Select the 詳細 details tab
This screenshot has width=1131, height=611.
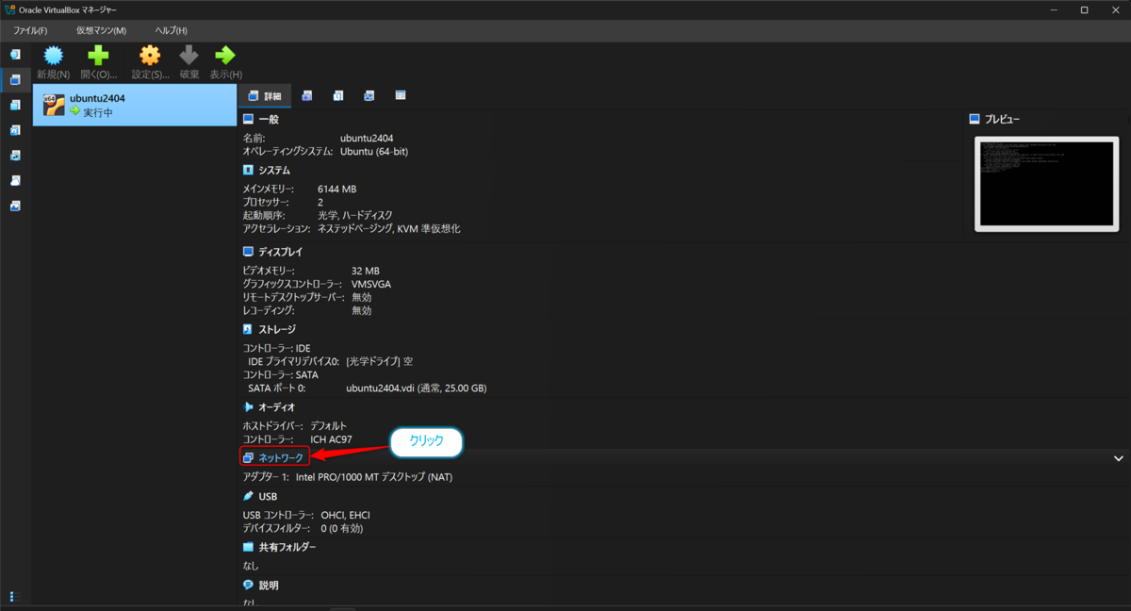[264, 96]
